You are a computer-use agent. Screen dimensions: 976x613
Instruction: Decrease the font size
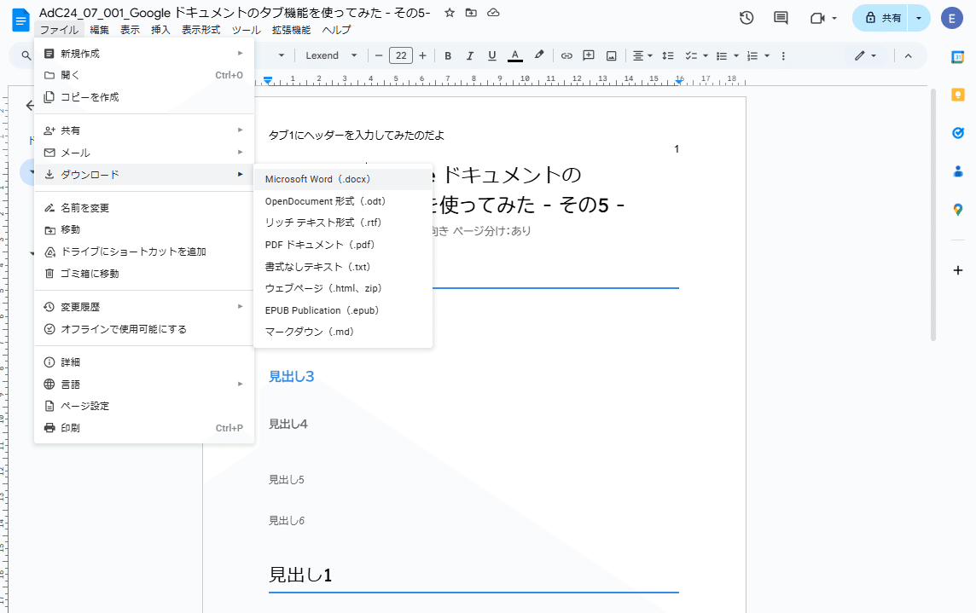click(x=379, y=56)
